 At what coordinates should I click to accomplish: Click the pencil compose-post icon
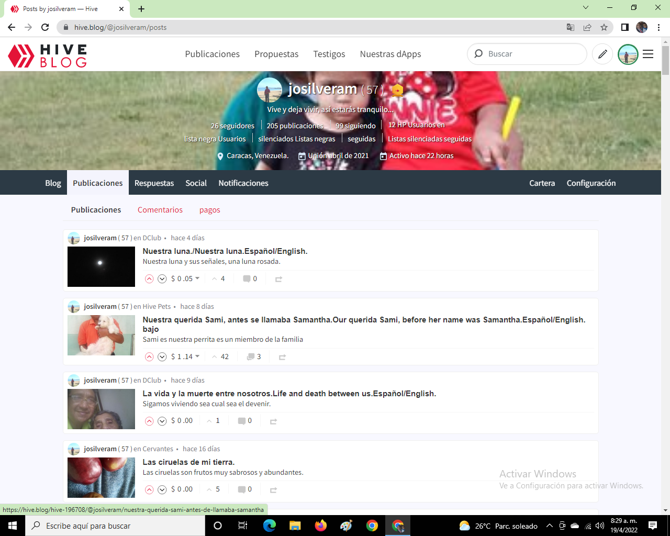coord(602,54)
